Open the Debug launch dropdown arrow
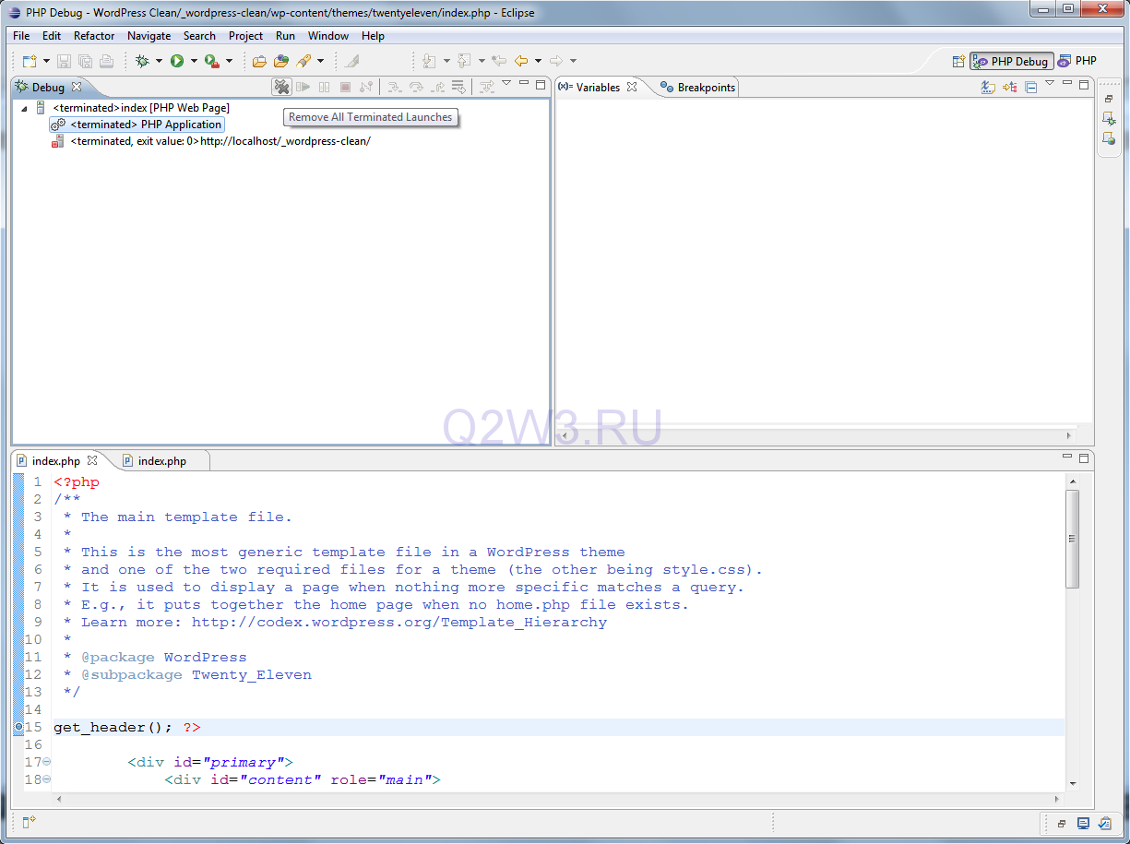This screenshot has height=844, width=1130. pos(159,61)
